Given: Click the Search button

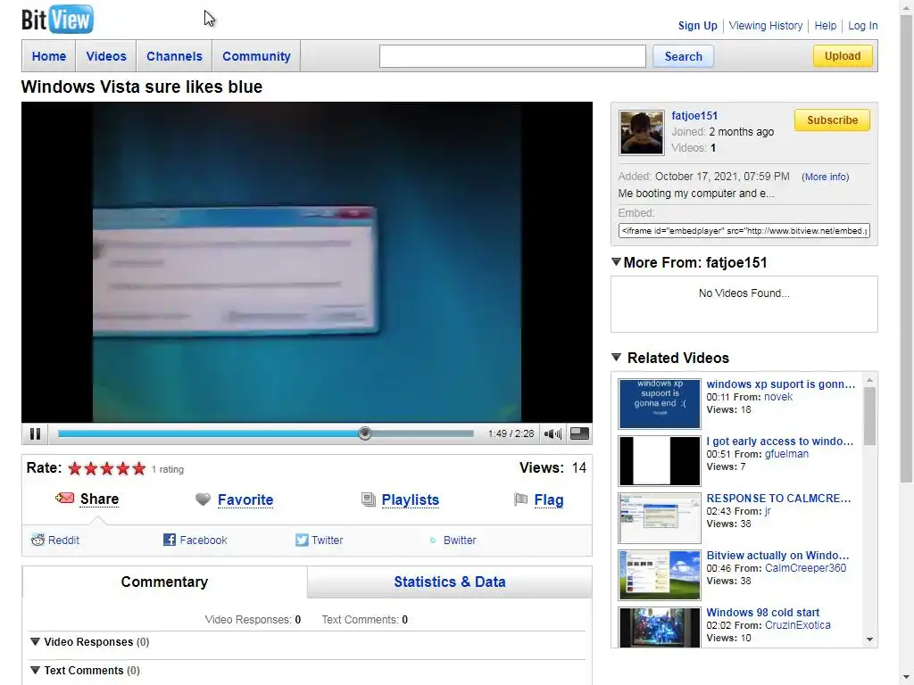Looking at the screenshot, I should (683, 56).
